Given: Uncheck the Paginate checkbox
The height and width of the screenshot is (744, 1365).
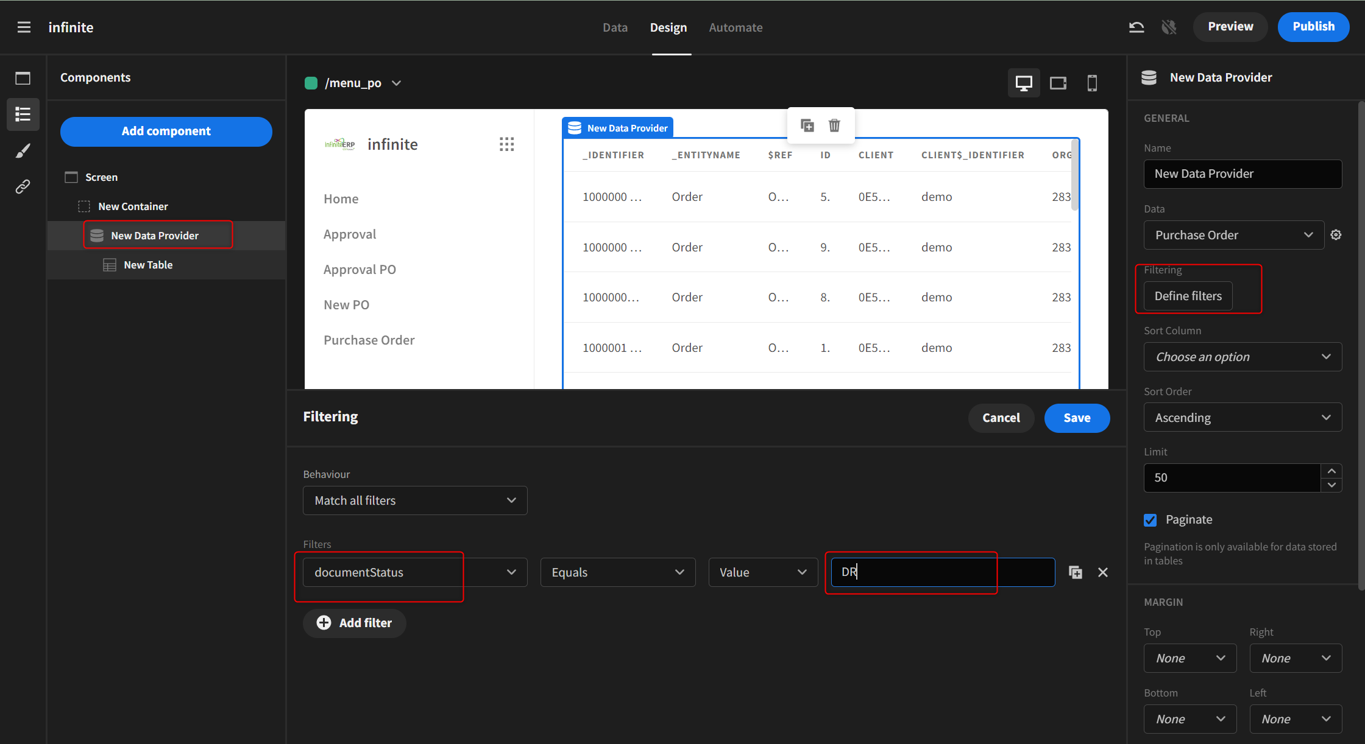Looking at the screenshot, I should [x=1150, y=520].
